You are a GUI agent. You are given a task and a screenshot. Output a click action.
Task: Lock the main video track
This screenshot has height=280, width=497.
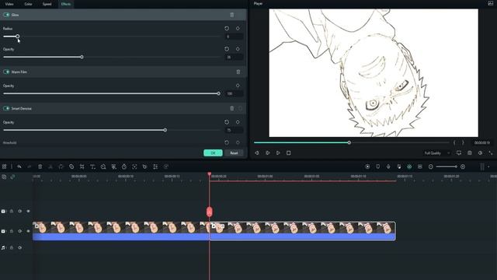coord(12,231)
